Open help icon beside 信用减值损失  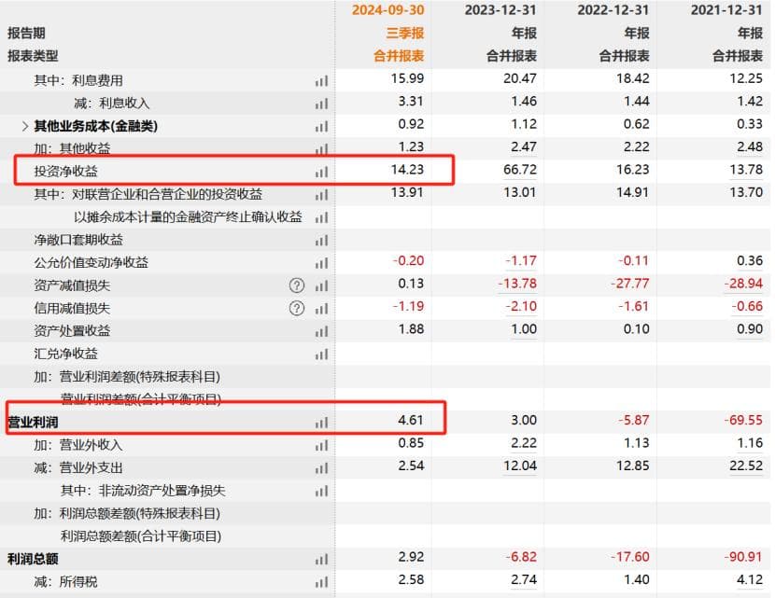coord(297,308)
